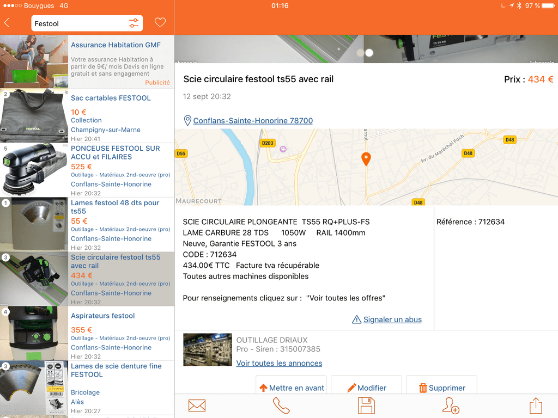The height and width of the screenshot is (418, 558).
Task: Open search filters sliders icon
Action: point(134,23)
